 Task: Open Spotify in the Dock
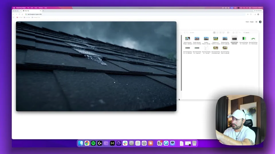(x=93, y=143)
